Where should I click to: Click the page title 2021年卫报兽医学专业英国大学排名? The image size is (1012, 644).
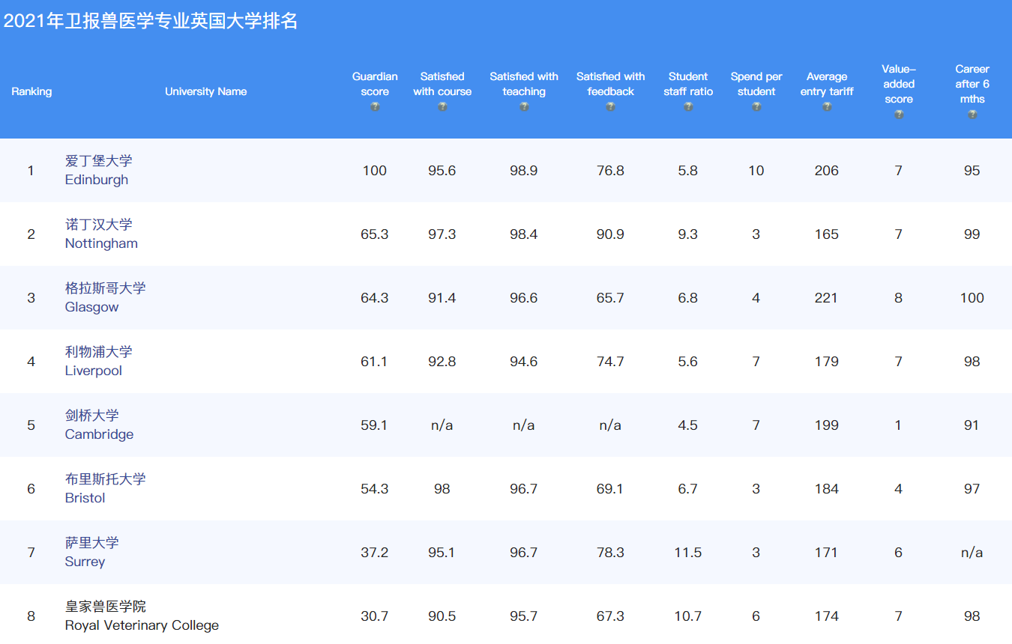pyautogui.click(x=151, y=21)
